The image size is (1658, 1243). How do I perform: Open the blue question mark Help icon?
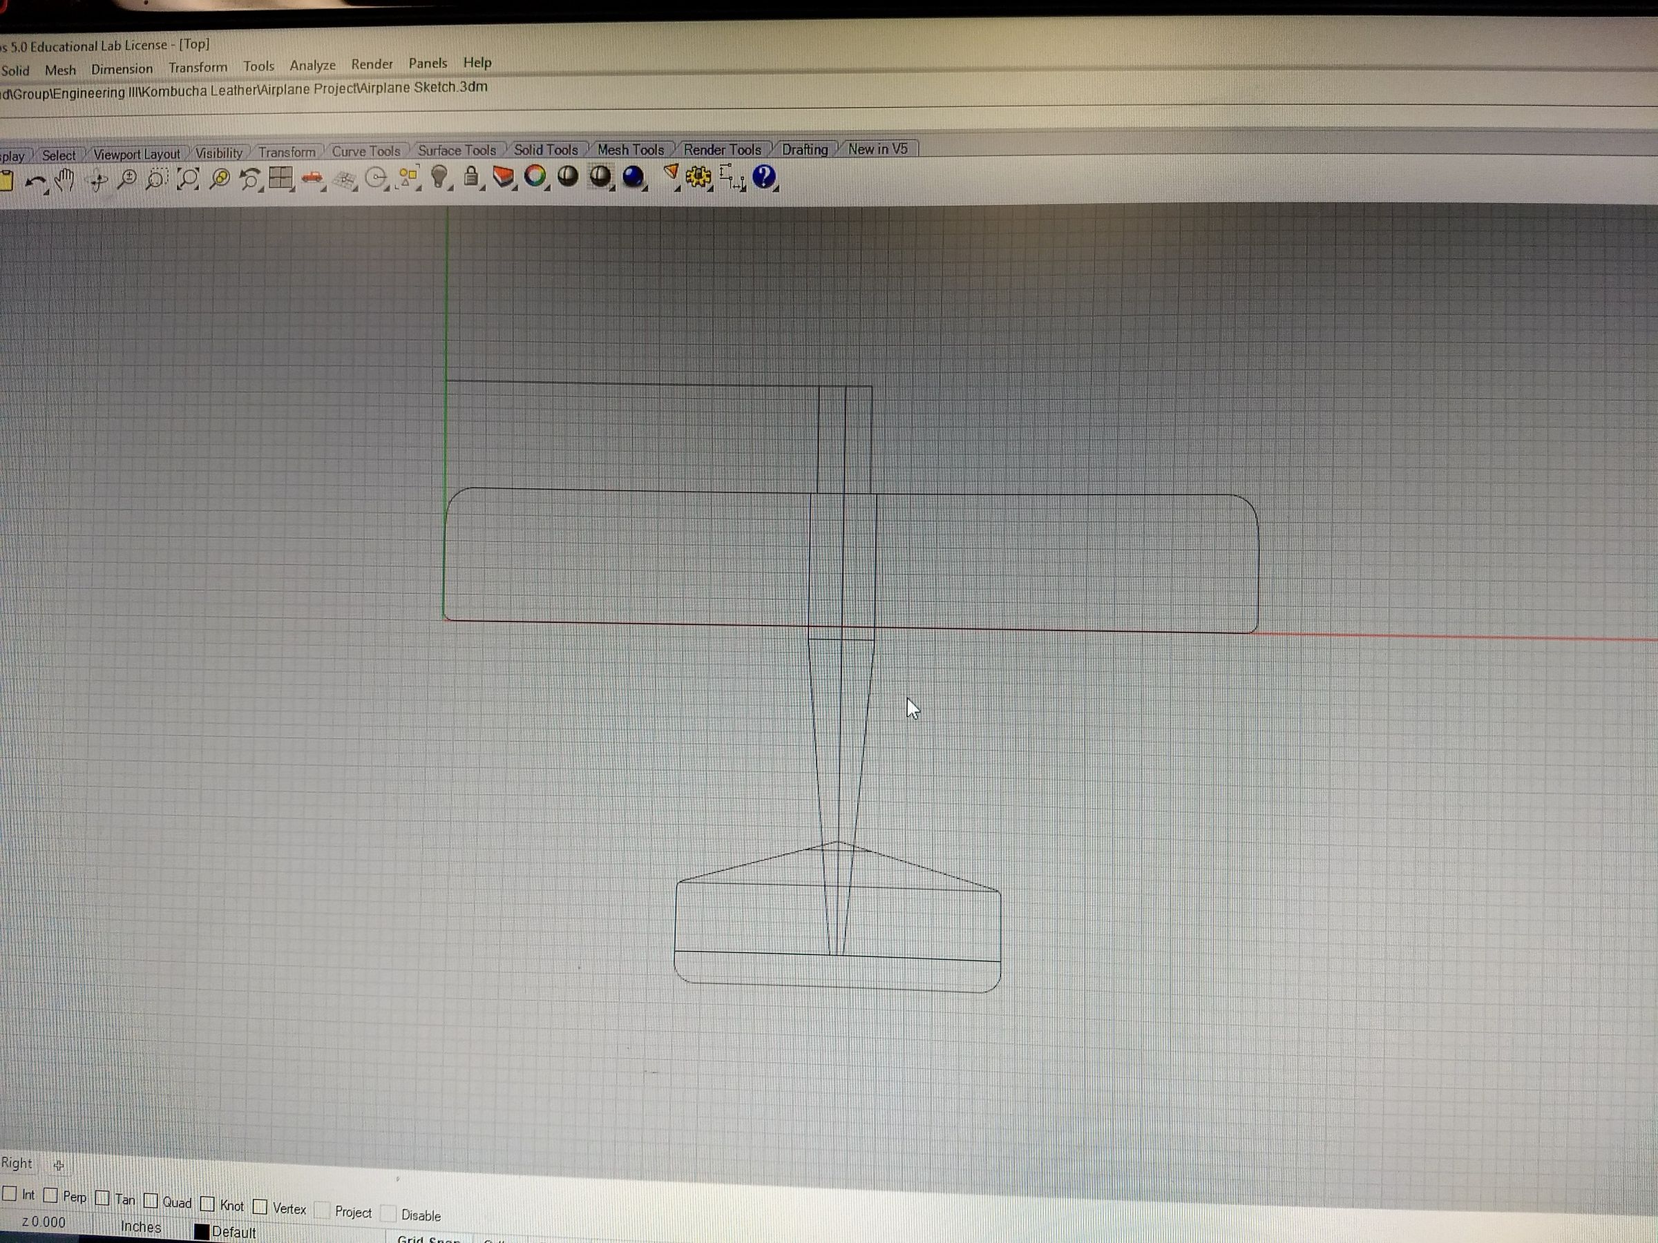coord(763,176)
